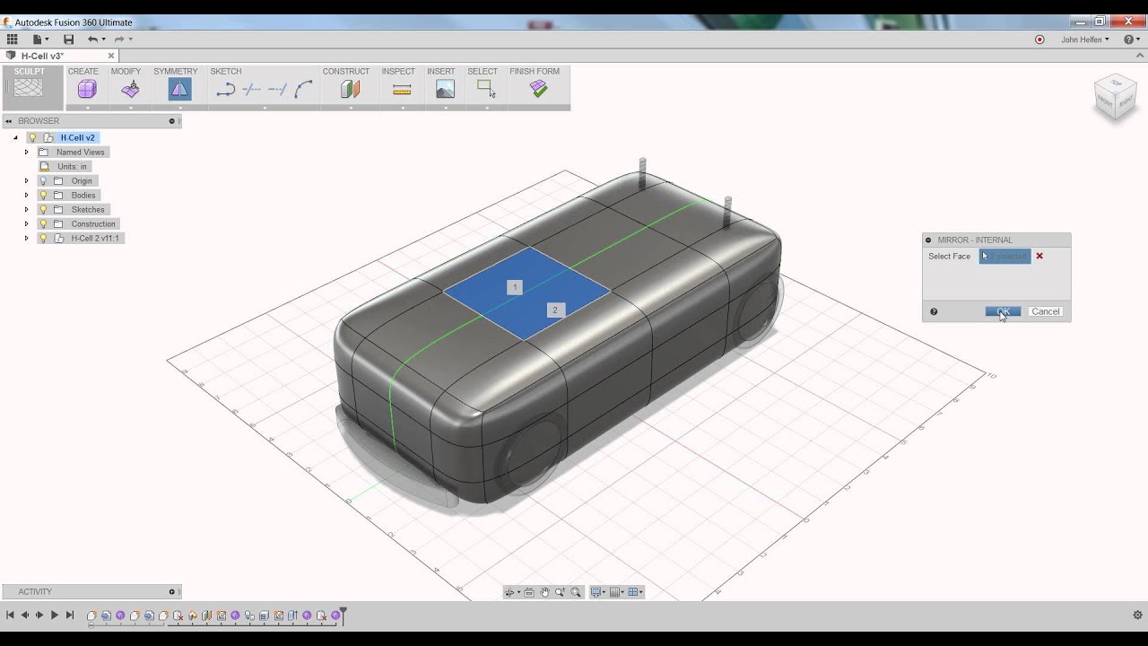Select the Sketch arc curve tool icon
The width and height of the screenshot is (1148, 646).
pos(304,89)
